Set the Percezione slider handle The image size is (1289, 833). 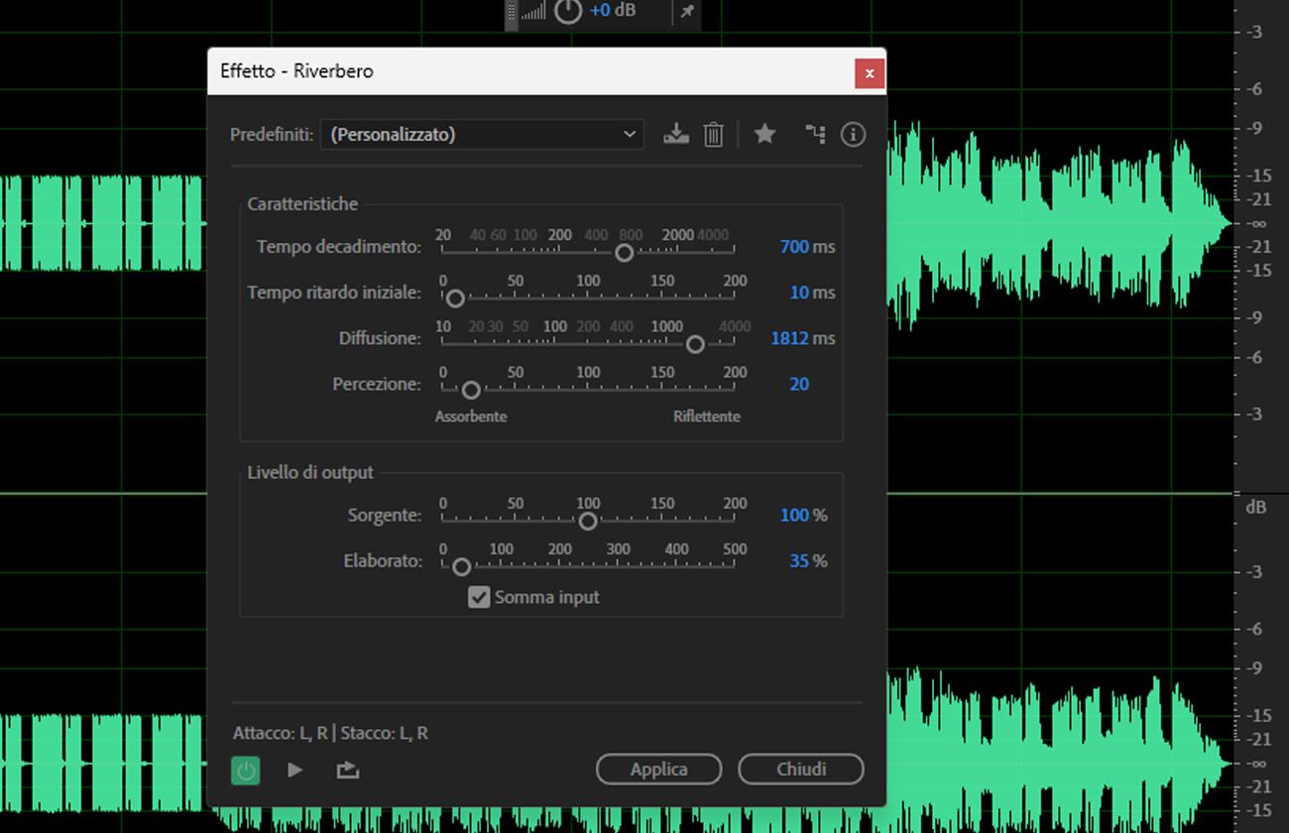pos(471,390)
